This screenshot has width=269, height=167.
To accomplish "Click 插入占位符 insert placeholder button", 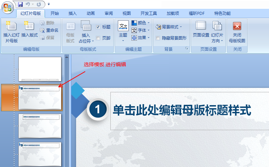I will (86, 31).
